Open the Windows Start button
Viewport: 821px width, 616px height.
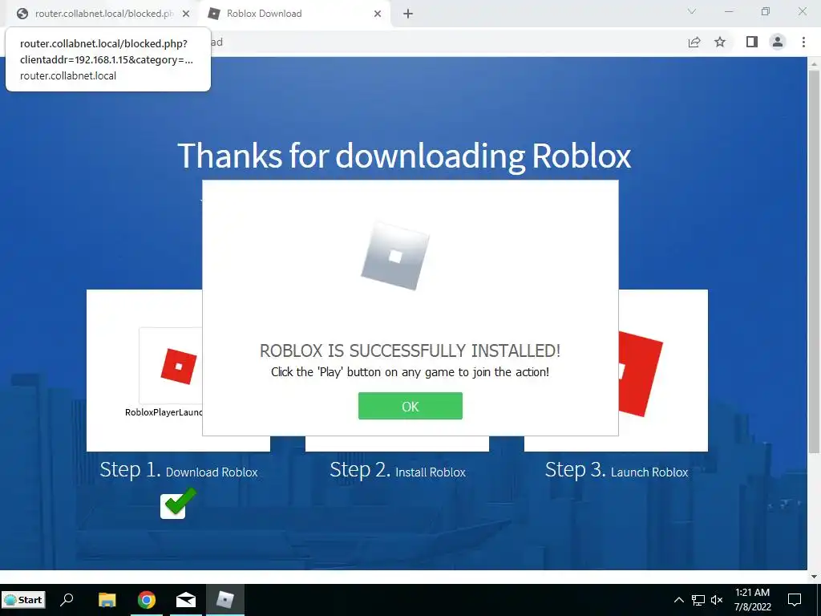[23, 600]
